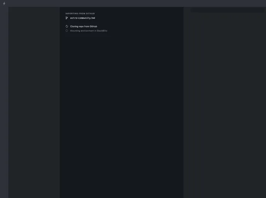
Task: Click the git branch icon beside astro-community/md
Action: coord(66,18)
